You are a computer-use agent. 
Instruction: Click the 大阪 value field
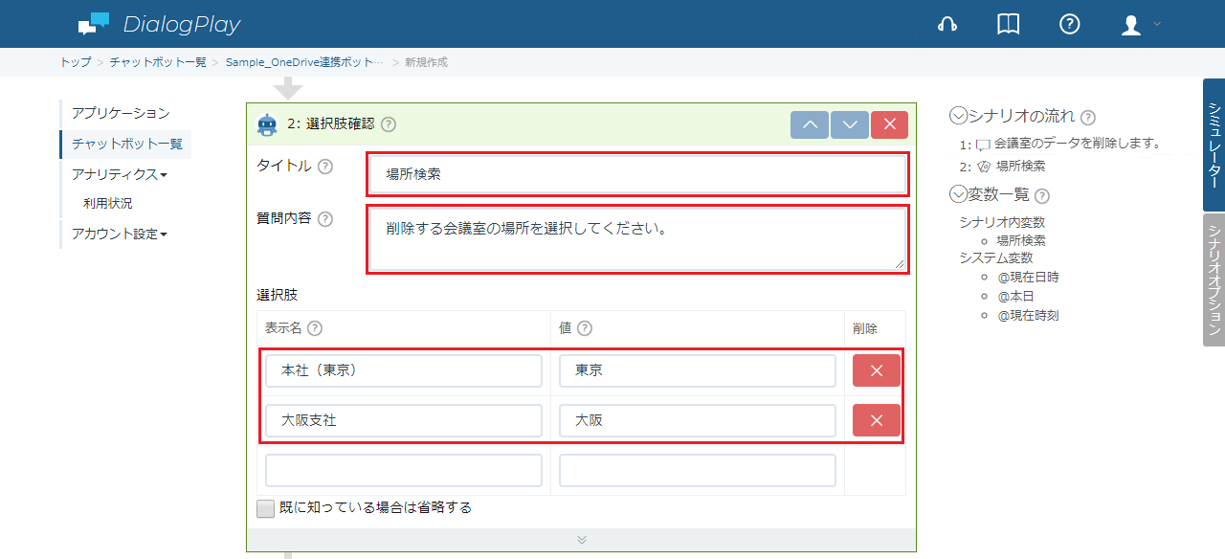pyautogui.click(x=698, y=420)
